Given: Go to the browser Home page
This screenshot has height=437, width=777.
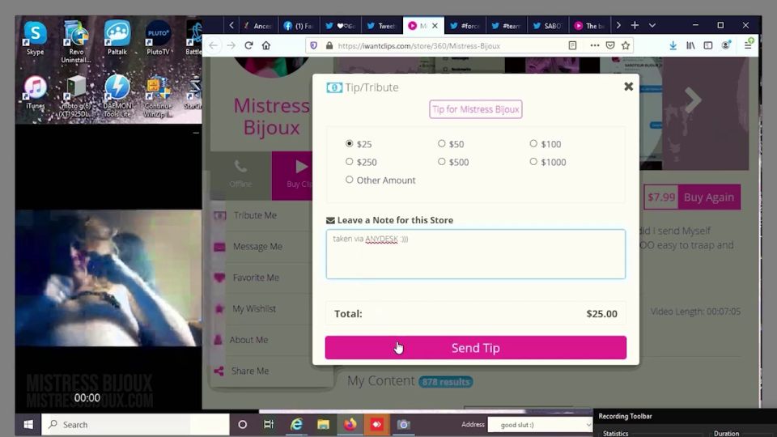Looking at the screenshot, I should pos(266,45).
